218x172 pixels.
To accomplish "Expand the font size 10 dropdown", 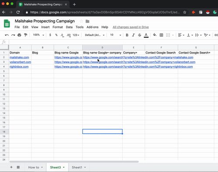I will 116,35.
